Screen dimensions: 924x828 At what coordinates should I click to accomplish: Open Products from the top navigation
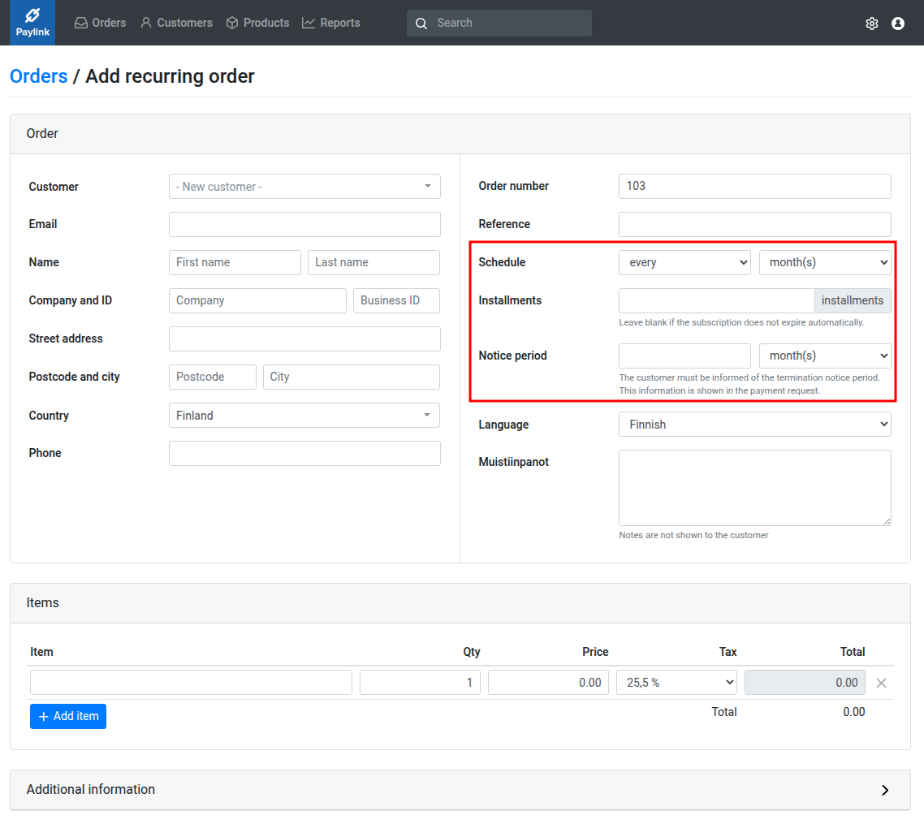257,23
